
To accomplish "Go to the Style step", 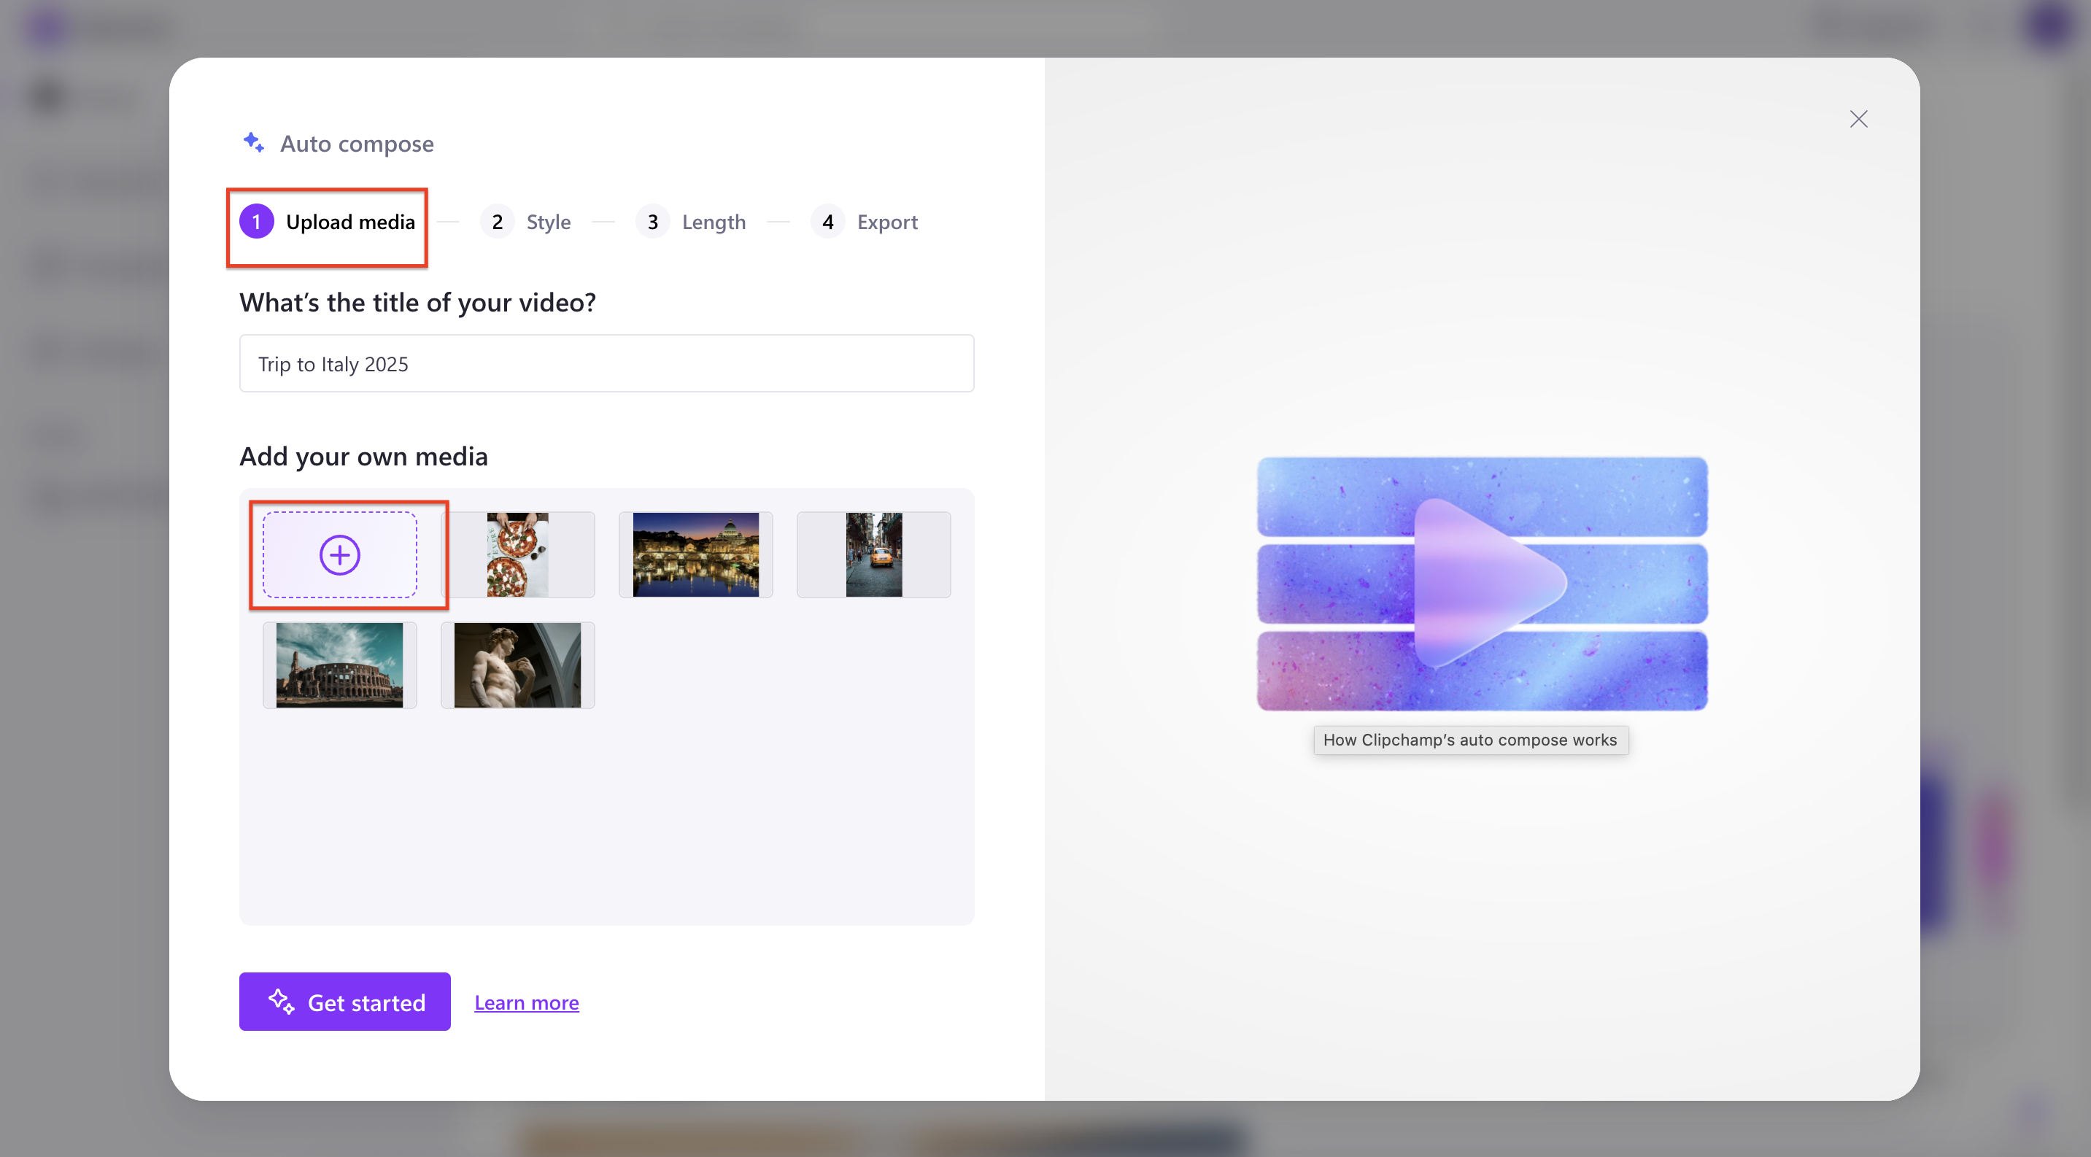I will [x=548, y=222].
